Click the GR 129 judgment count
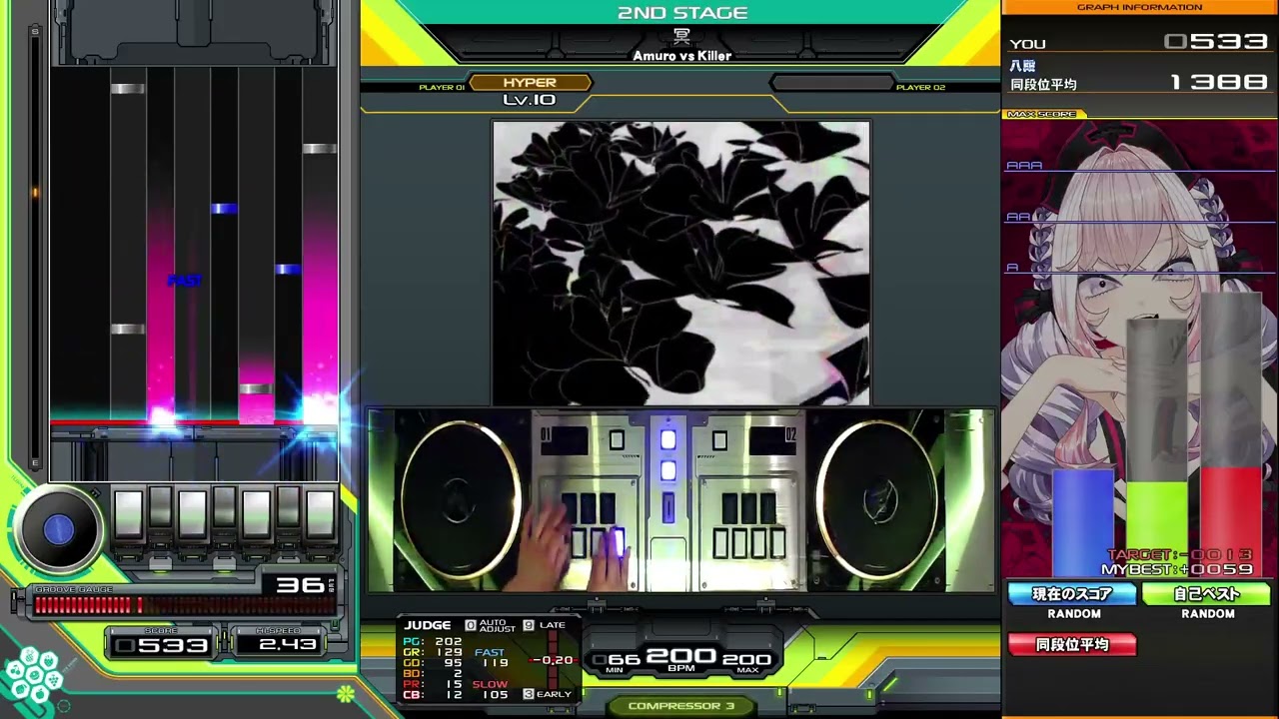 [x=433, y=652]
